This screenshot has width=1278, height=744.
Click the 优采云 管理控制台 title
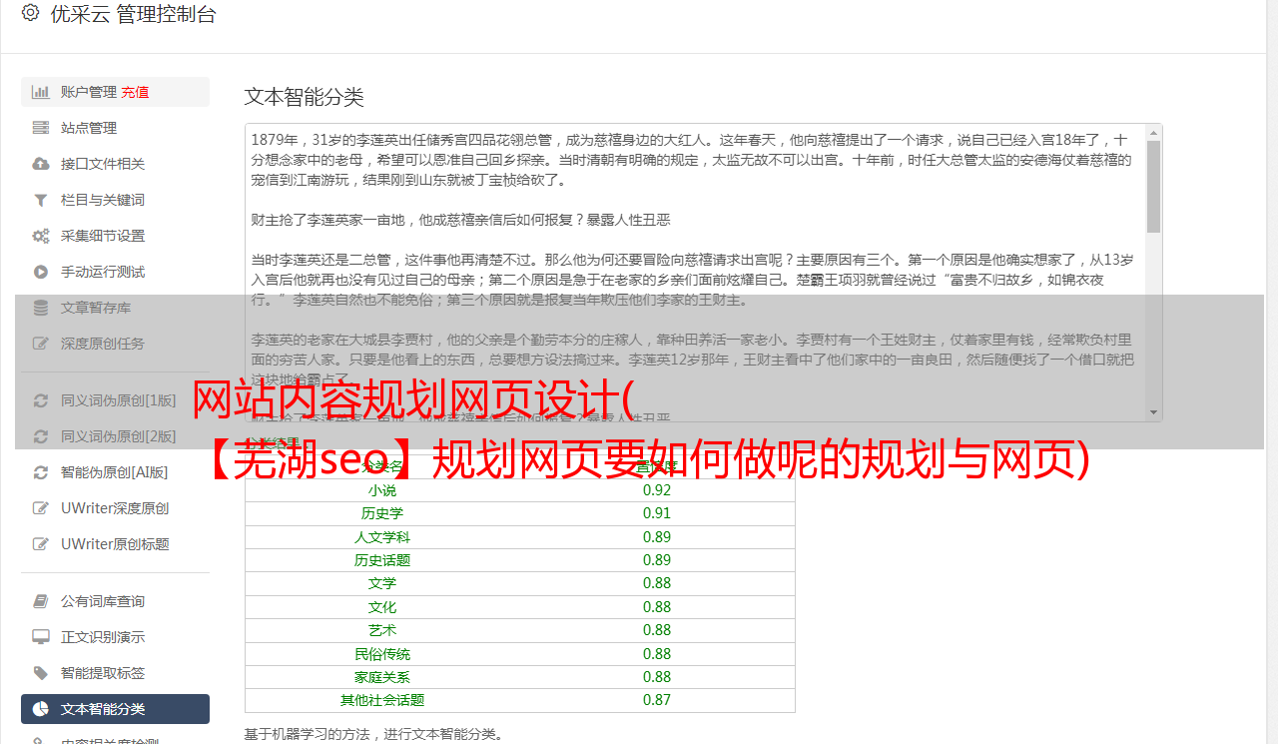pyautogui.click(x=133, y=14)
